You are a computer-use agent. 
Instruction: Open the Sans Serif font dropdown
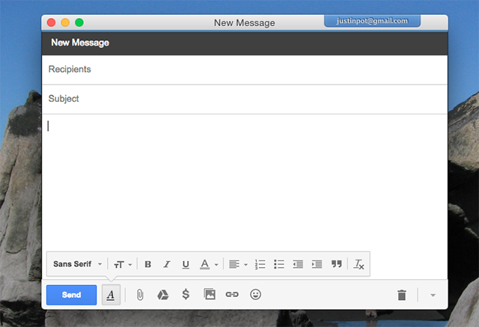77,264
